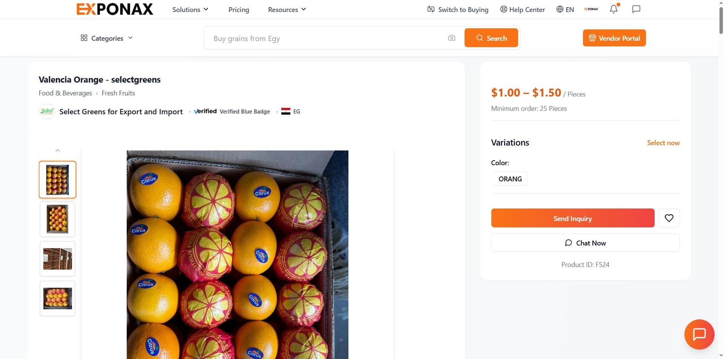The image size is (724, 359).
Task: Focus the product search input field
Action: pyautogui.click(x=324, y=38)
